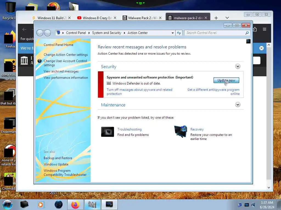Collapse the Maintenance section chevron
The width and height of the screenshot is (281, 210).
tap(238, 105)
